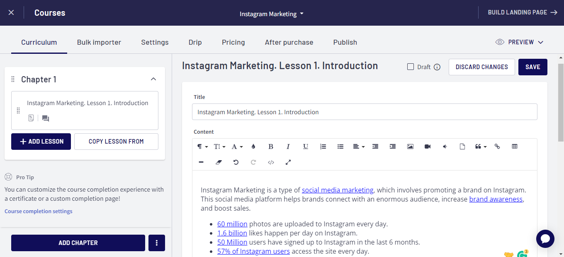Open the PREVIEW dropdown menu
Image resolution: width=564 pixels, height=257 pixels.
pos(520,42)
